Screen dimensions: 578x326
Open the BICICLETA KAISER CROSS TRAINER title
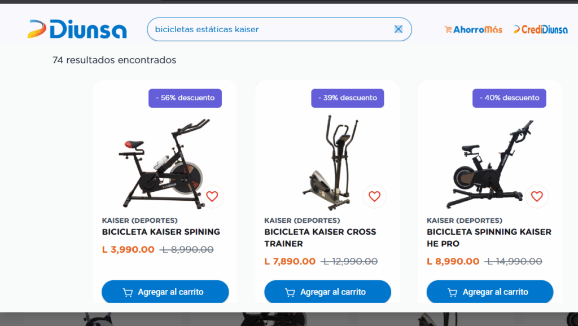click(x=320, y=237)
